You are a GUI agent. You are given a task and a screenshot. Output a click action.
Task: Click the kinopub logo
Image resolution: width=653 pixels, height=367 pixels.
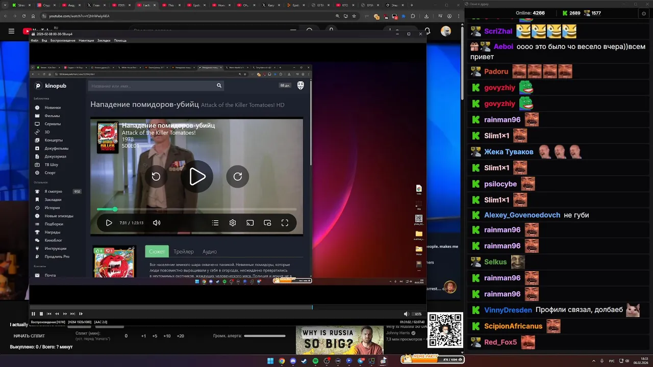click(51, 86)
